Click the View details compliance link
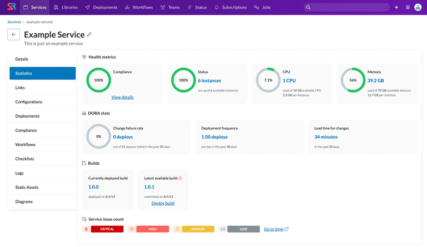This screenshot has width=427, height=247. (x=122, y=97)
